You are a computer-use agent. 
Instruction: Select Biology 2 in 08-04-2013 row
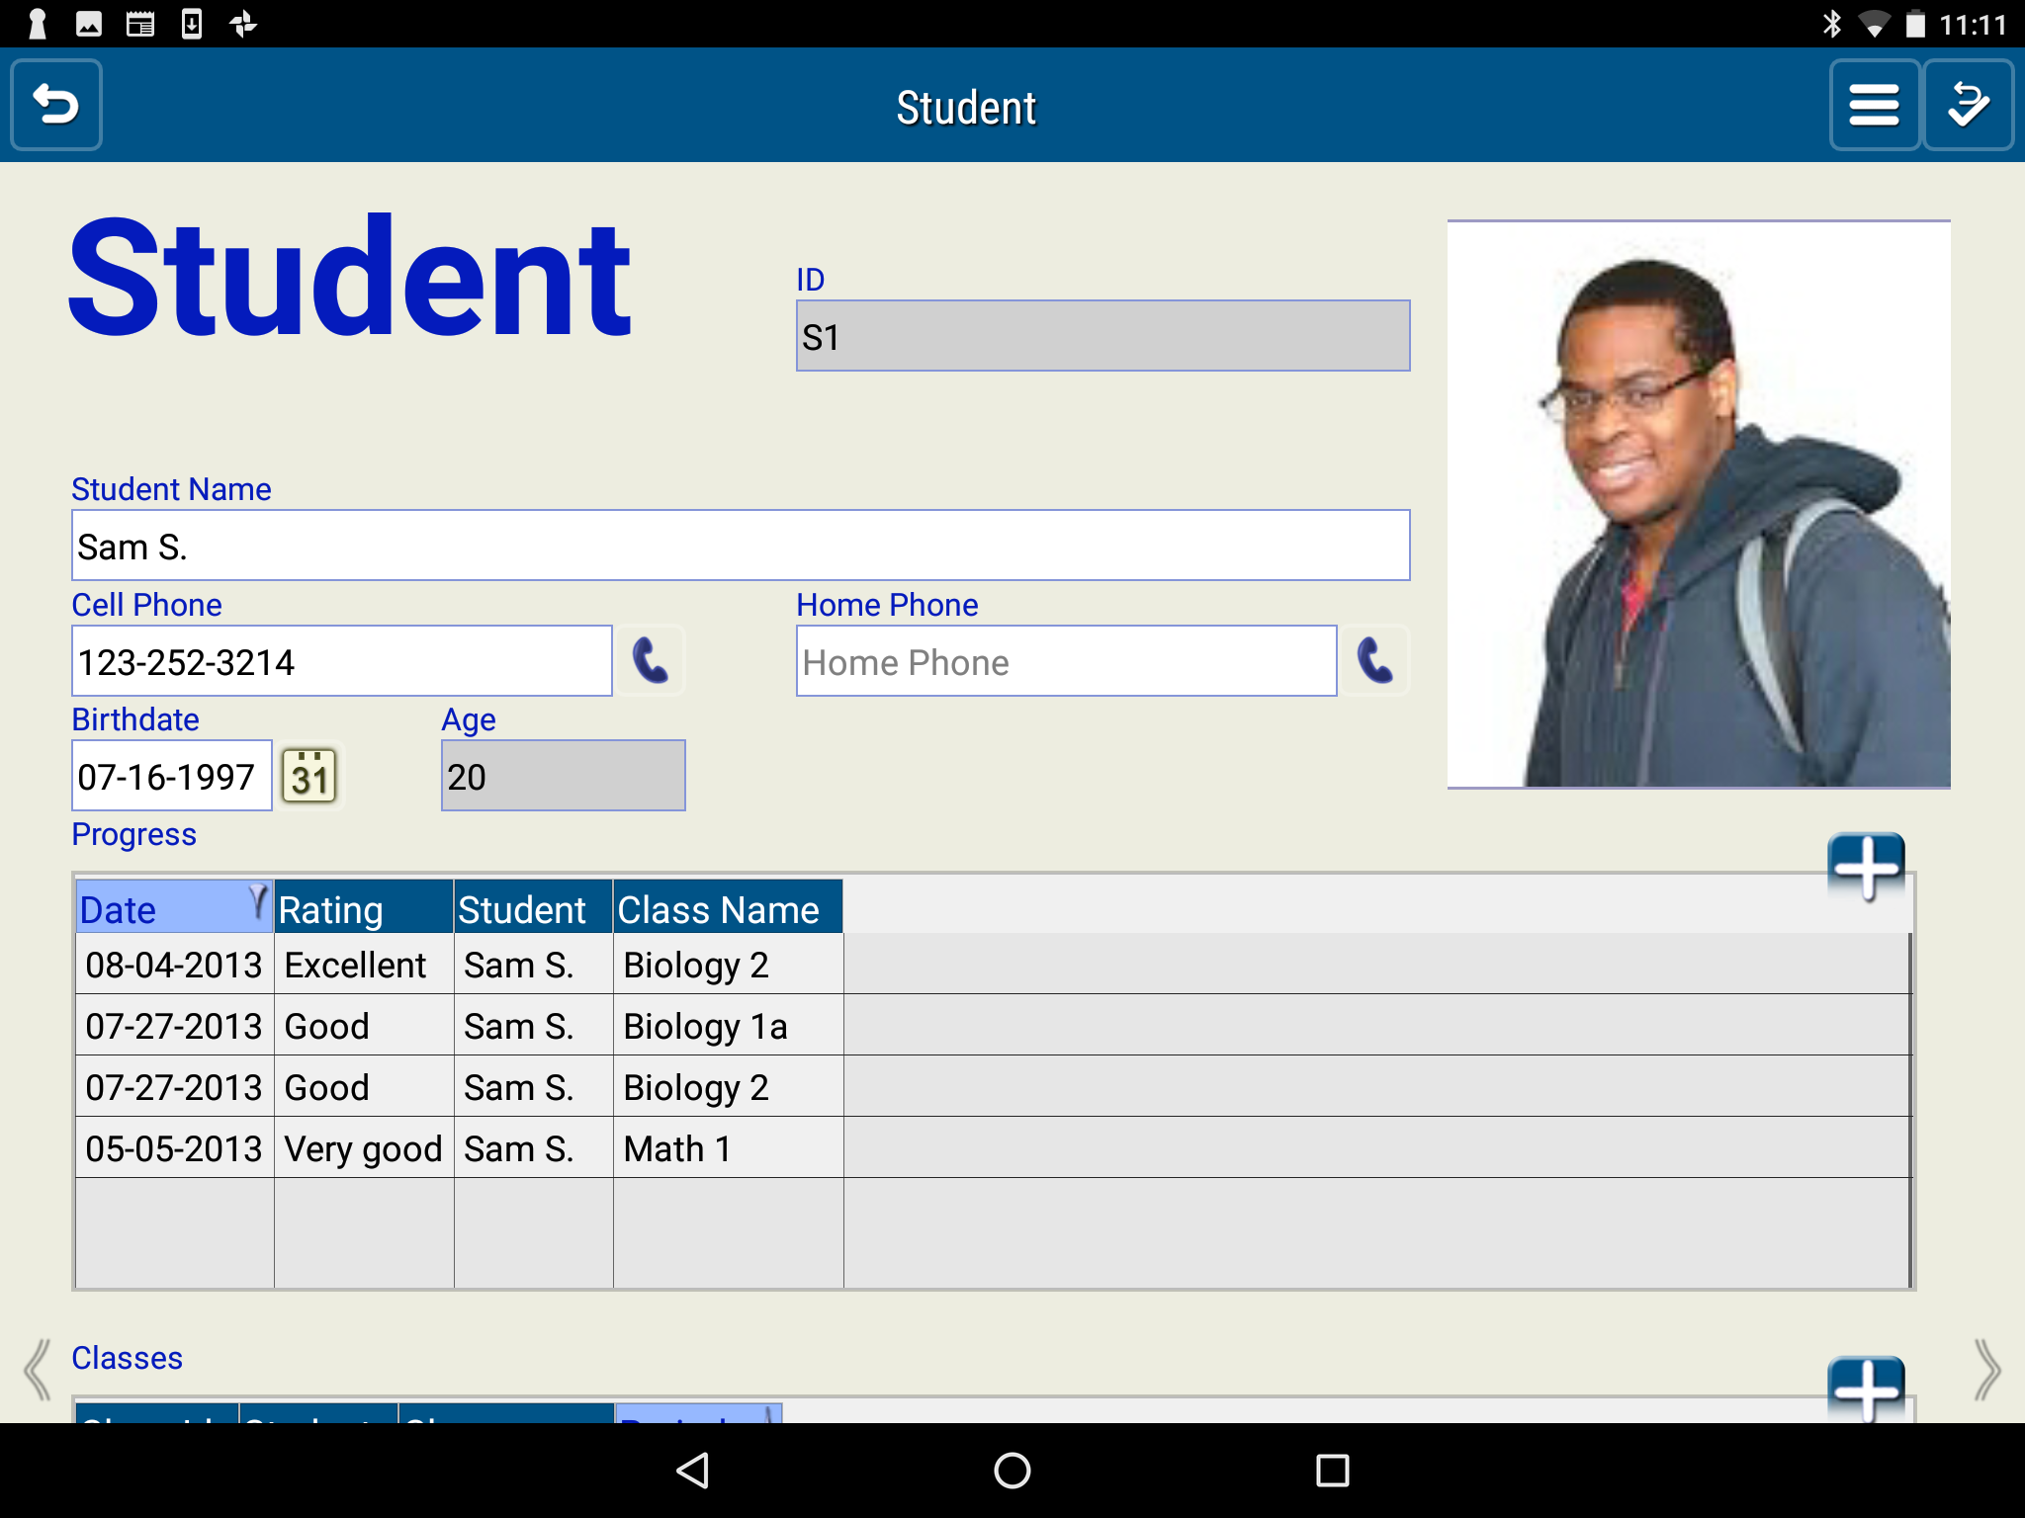point(728,964)
